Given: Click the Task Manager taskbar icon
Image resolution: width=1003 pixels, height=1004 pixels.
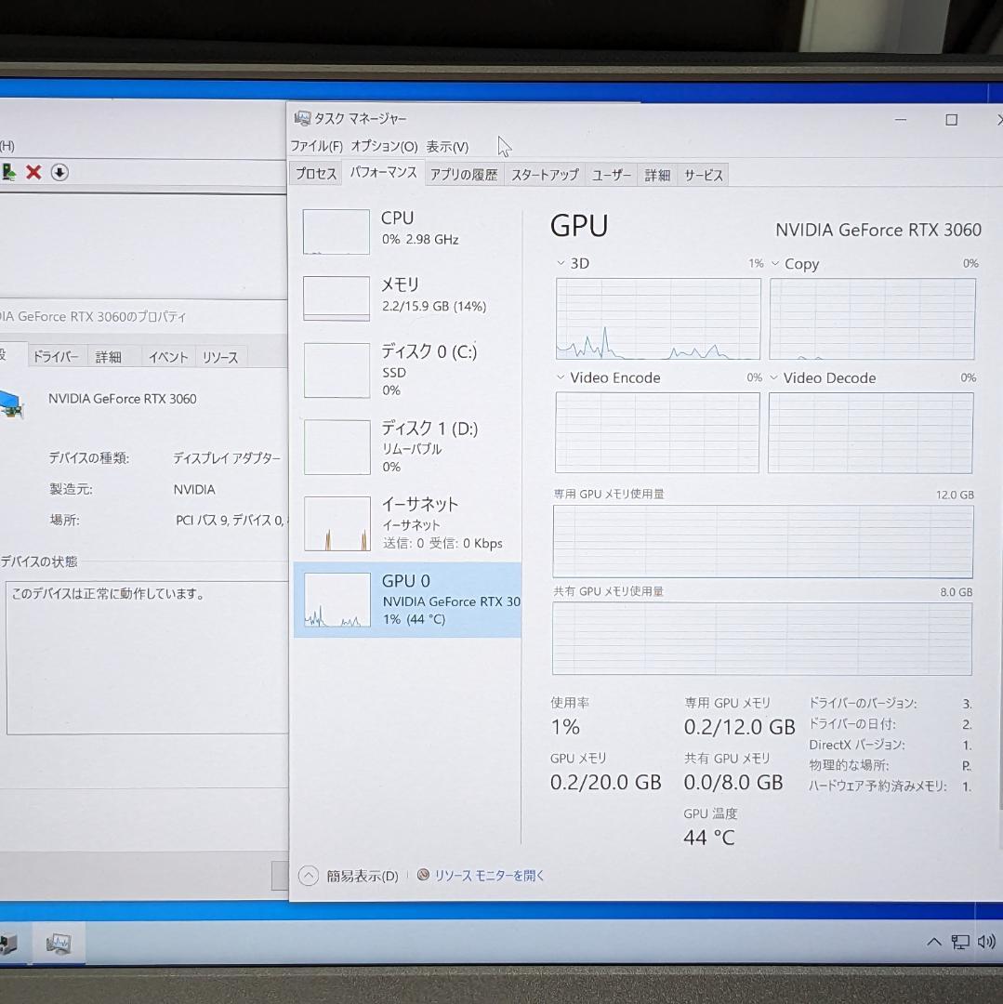Looking at the screenshot, I should pos(59,944).
